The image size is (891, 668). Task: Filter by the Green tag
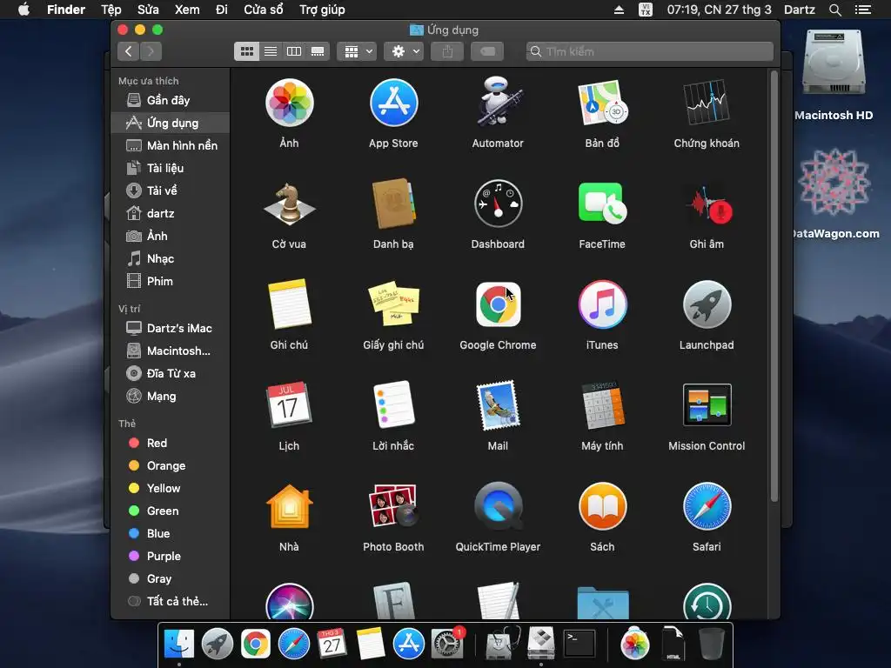[171, 511]
